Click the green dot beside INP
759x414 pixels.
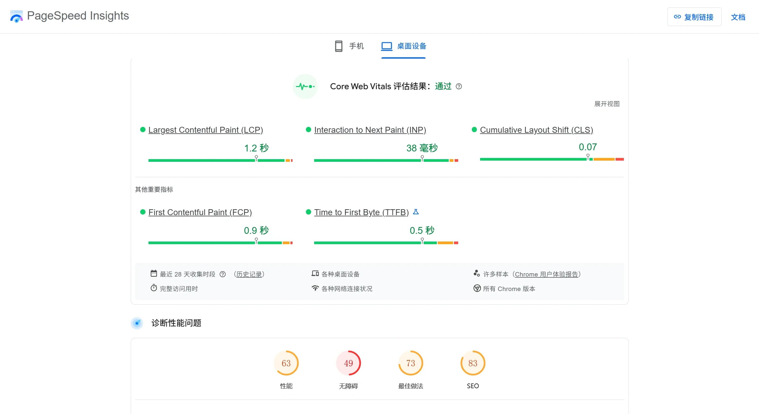[x=309, y=130]
